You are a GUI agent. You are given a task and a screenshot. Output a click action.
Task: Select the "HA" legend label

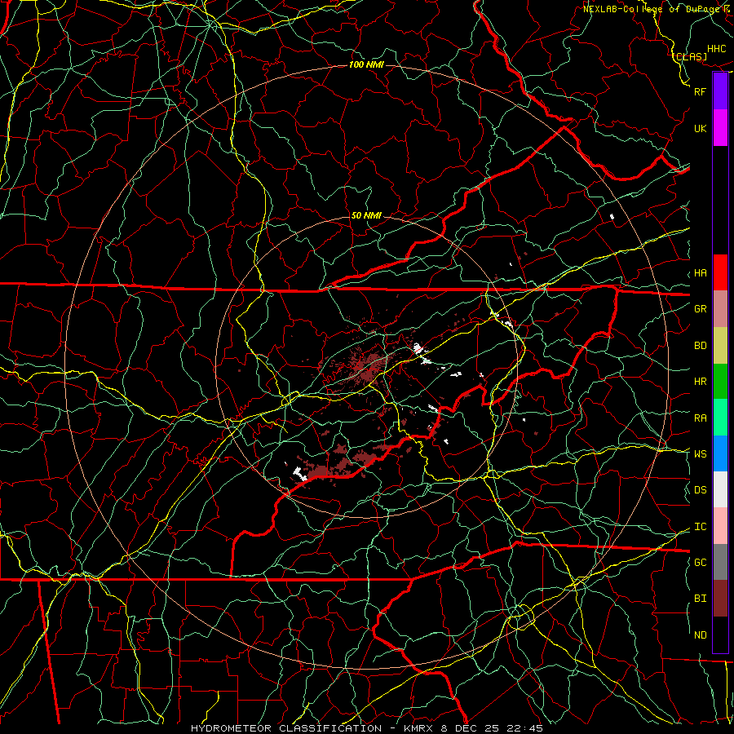[700, 273]
